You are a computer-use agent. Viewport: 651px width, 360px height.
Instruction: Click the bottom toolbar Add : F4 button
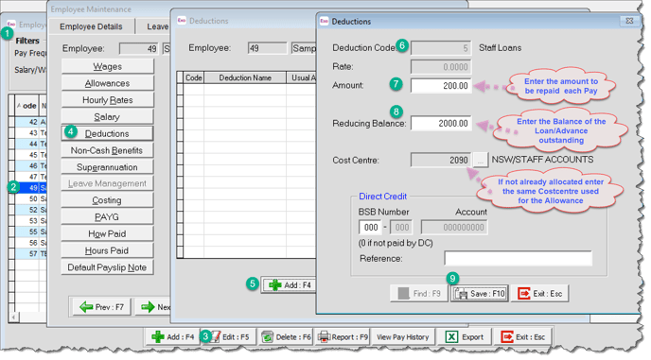(x=172, y=337)
